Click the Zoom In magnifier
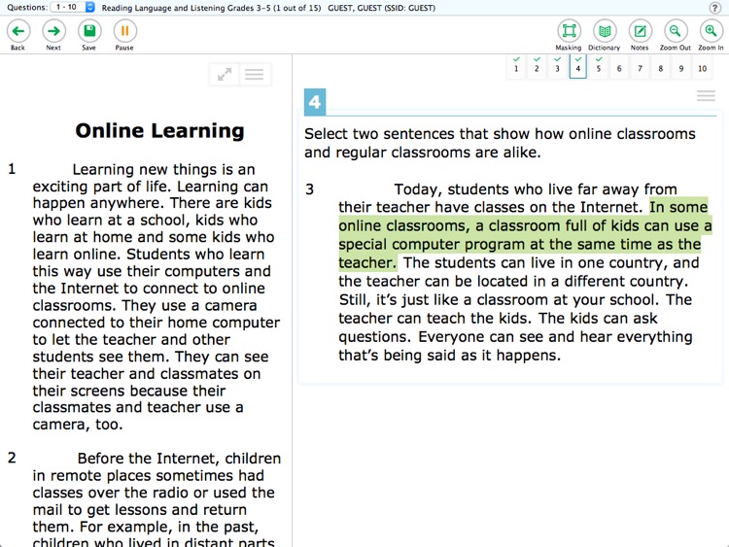The height and width of the screenshot is (547, 729). coord(711,31)
